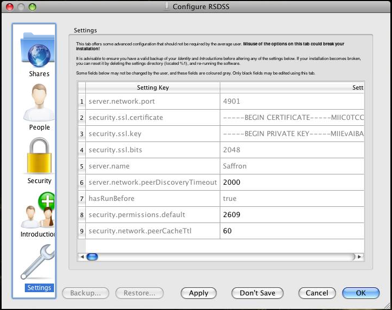Click the Settings label in sidebar
This screenshot has width=392, height=310.
39,288
